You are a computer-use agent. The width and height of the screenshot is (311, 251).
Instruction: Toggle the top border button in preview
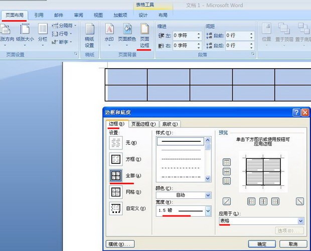click(227, 162)
